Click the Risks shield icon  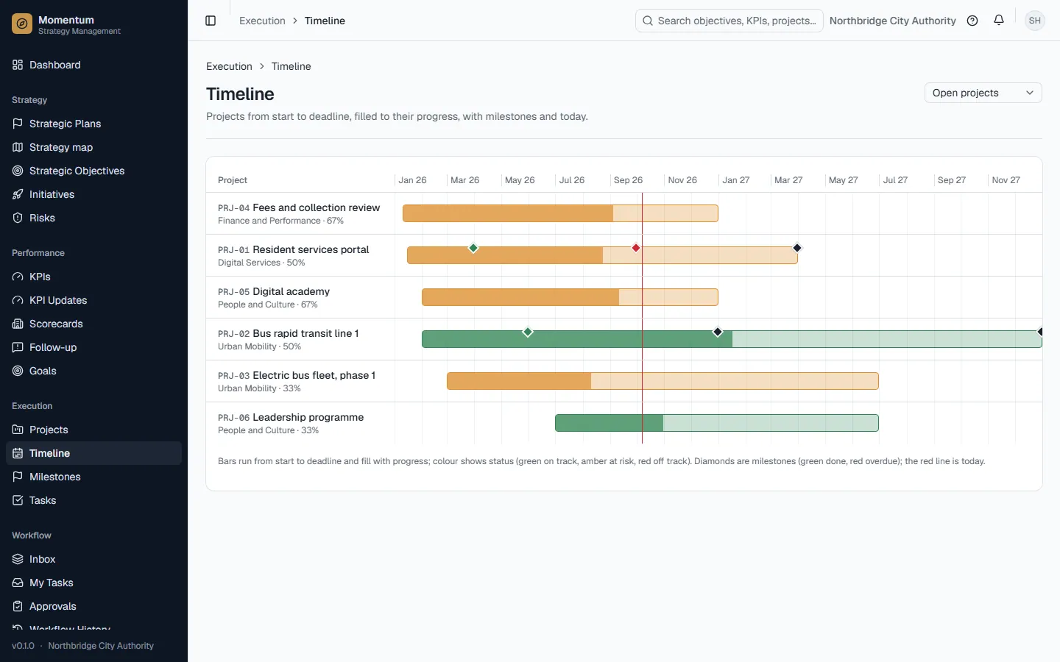pyautogui.click(x=18, y=218)
